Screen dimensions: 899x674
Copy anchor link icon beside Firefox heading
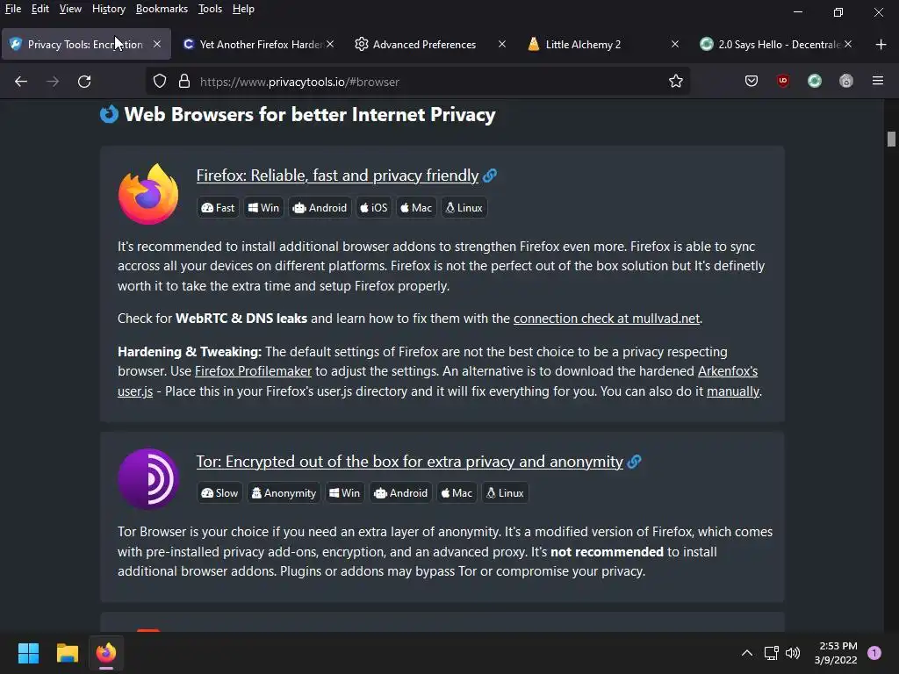tap(490, 176)
